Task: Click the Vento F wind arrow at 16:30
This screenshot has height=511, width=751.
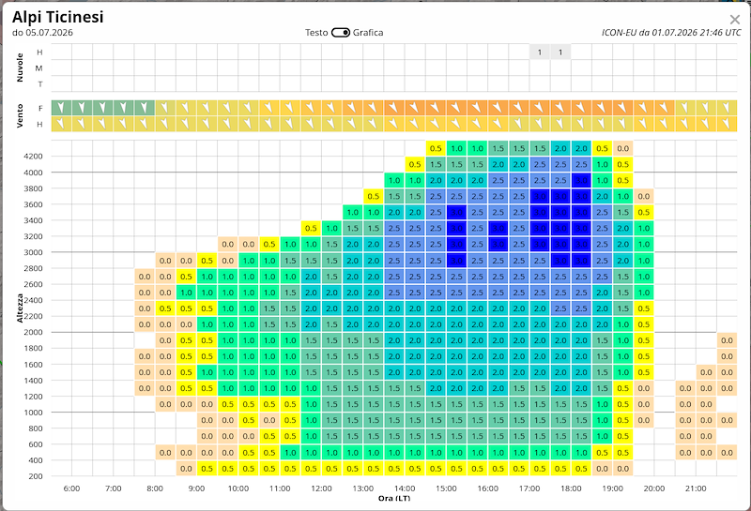Action: tap(519, 108)
